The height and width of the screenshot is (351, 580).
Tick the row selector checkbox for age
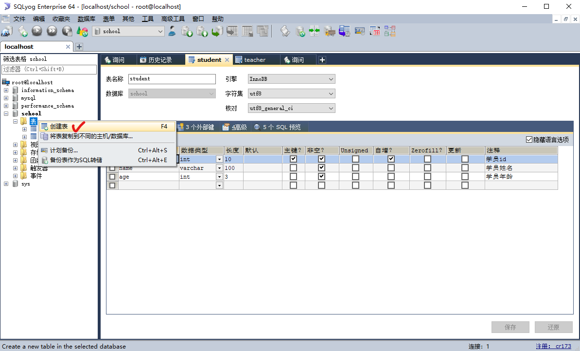point(112,177)
